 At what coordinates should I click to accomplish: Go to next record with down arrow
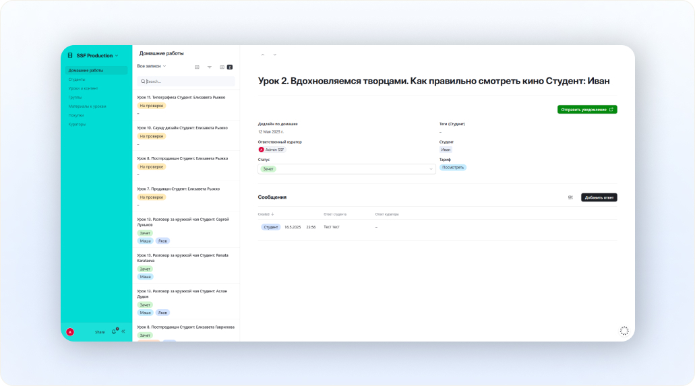tap(275, 55)
